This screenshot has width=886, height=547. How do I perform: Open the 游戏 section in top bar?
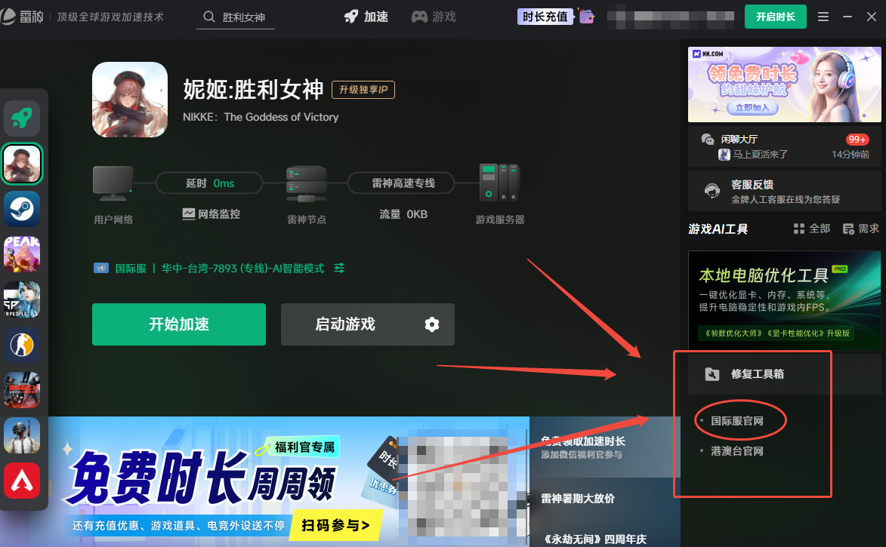tap(433, 16)
